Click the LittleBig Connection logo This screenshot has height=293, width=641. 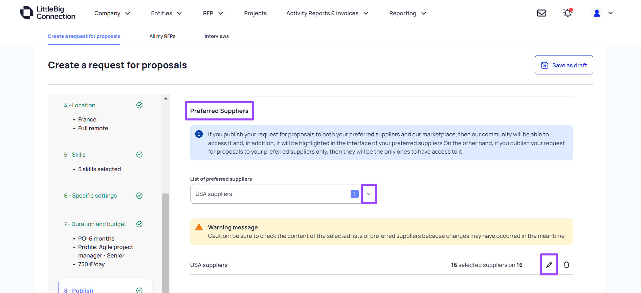pos(48,13)
